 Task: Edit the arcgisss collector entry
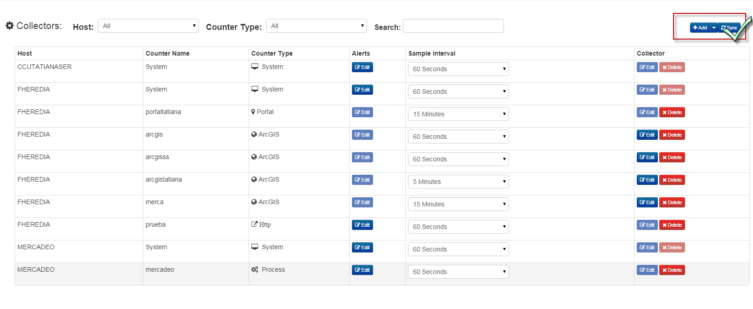[647, 157]
